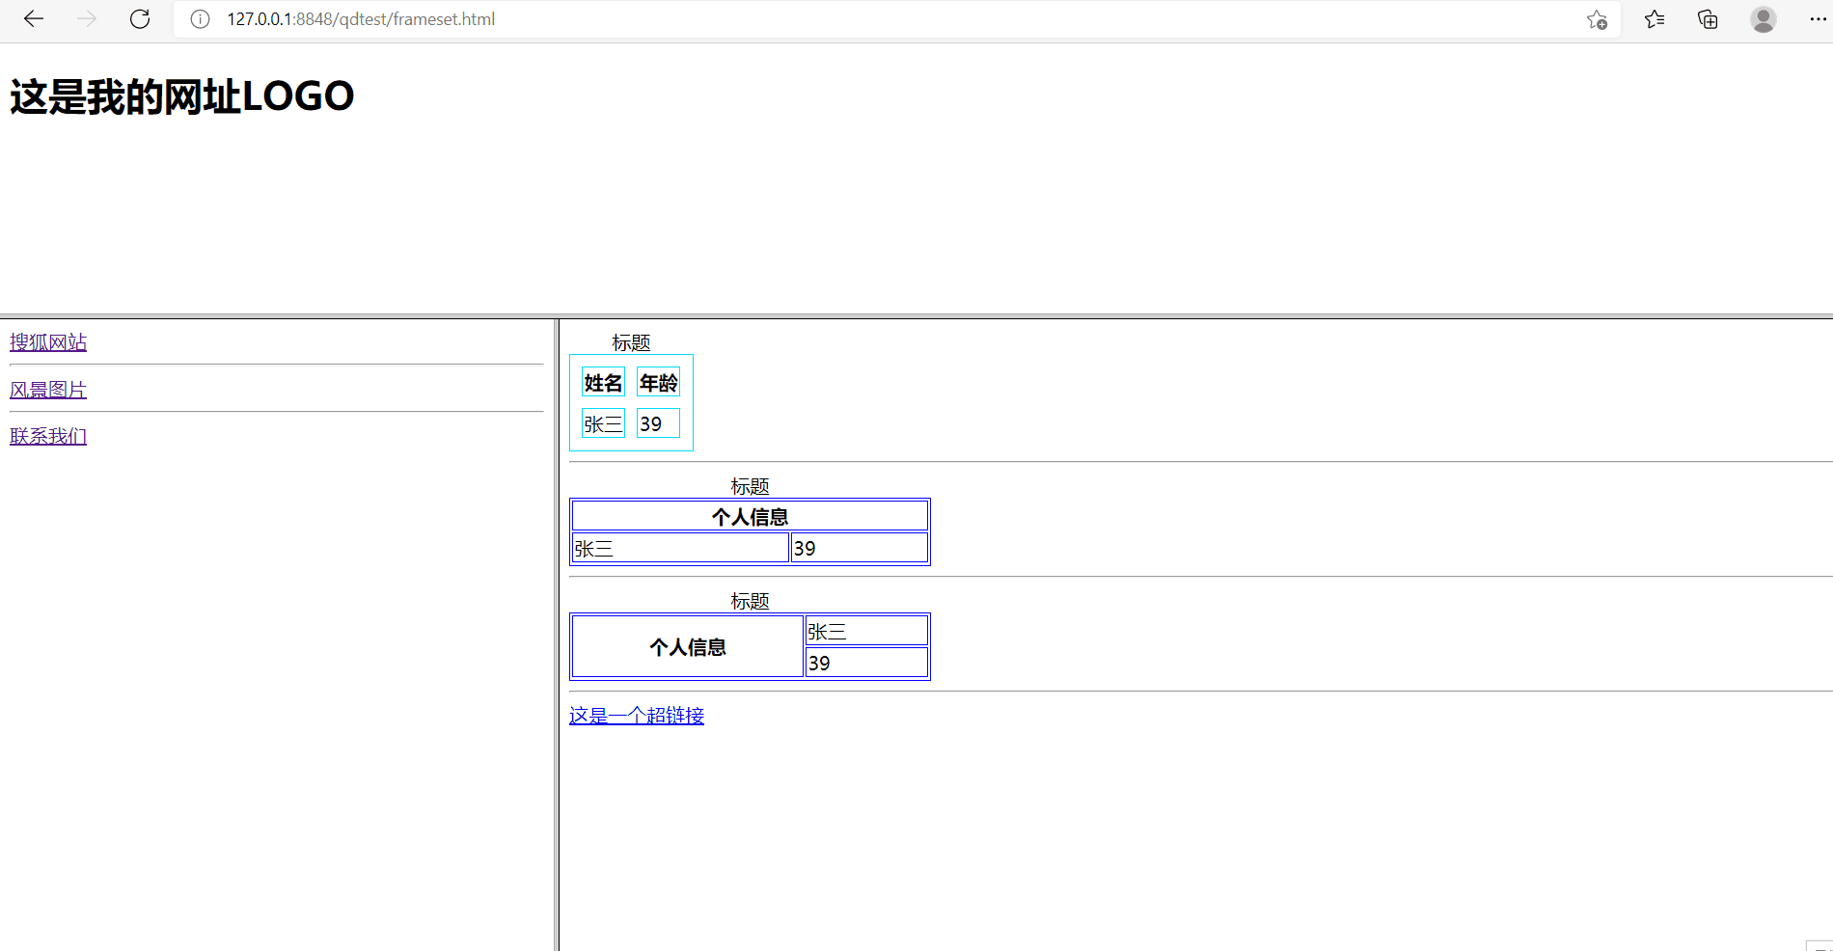
Task: Select the 姓名 header cell
Action: 603,382
